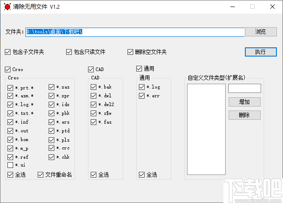Image resolution: width=283 pixels, height=203 pixels.
Task: Toggle 包含子文件夹 checkbox
Action: (x=7, y=52)
